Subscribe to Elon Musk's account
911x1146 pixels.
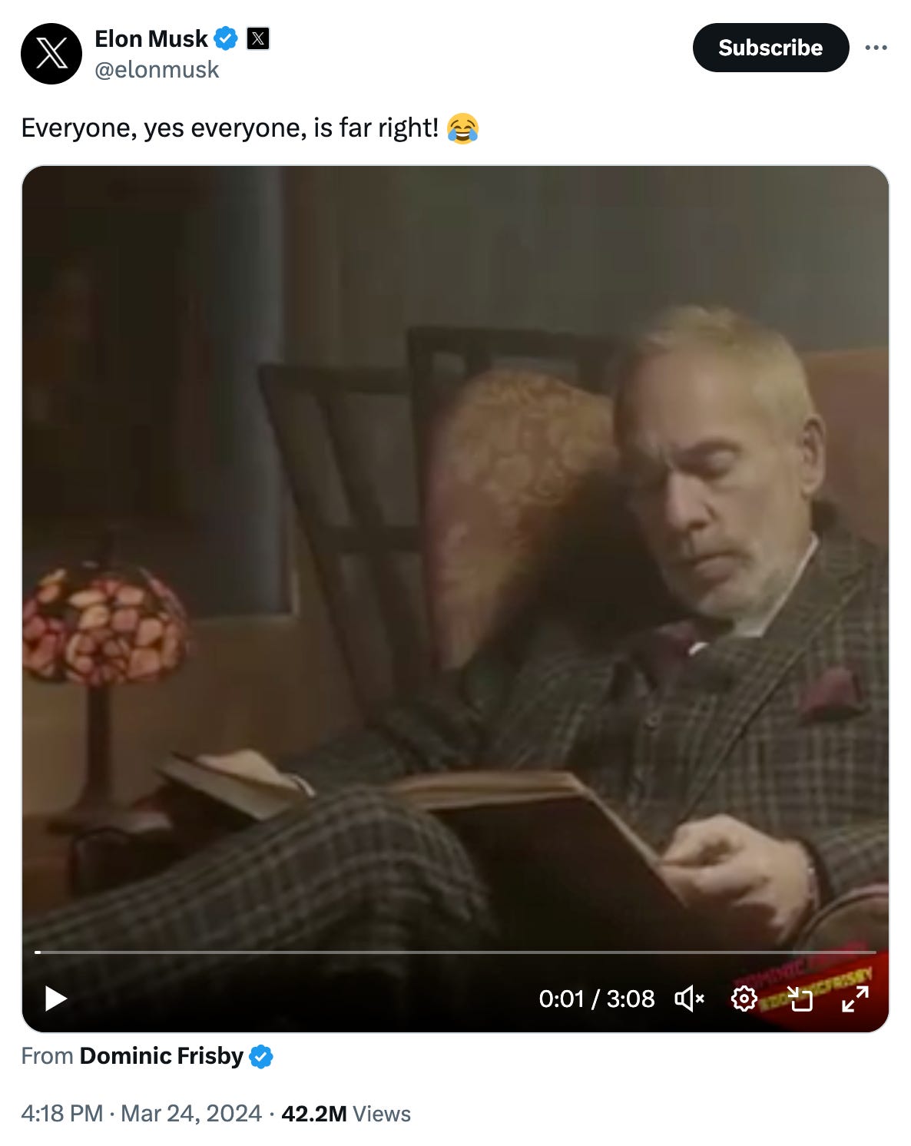coord(770,48)
